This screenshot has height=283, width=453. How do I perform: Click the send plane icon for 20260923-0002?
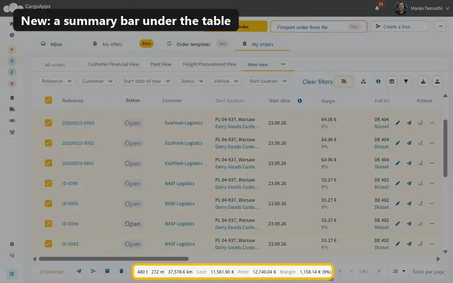409,143
